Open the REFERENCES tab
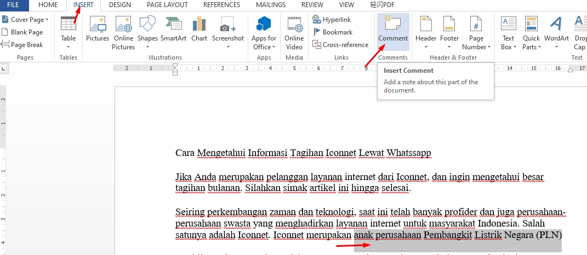The height and width of the screenshot is (255, 587). click(x=221, y=5)
